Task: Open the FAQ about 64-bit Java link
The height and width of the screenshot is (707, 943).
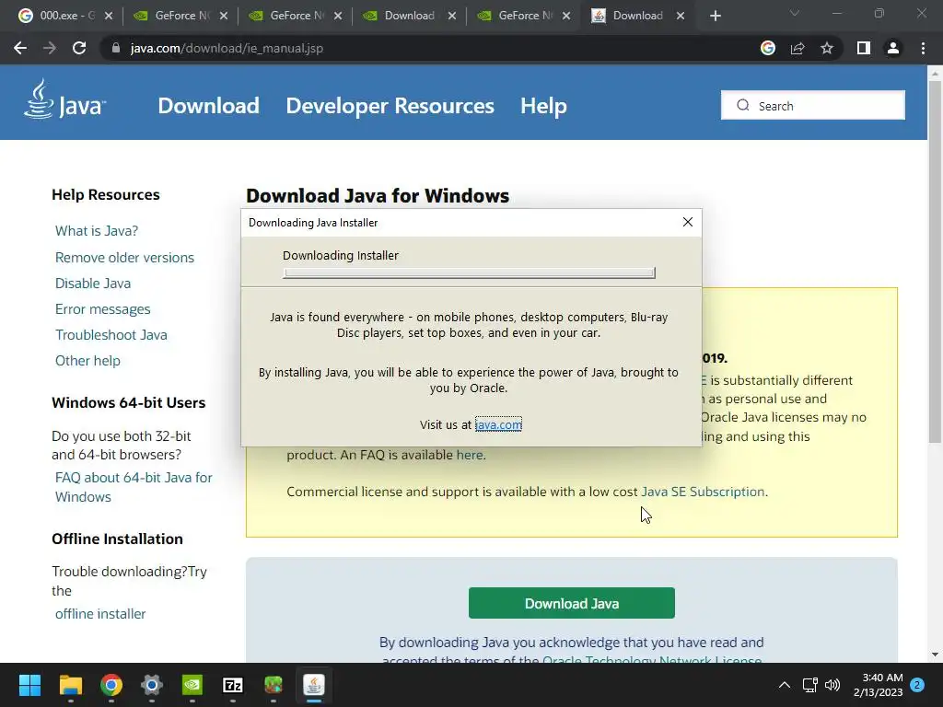Action: click(134, 487)
